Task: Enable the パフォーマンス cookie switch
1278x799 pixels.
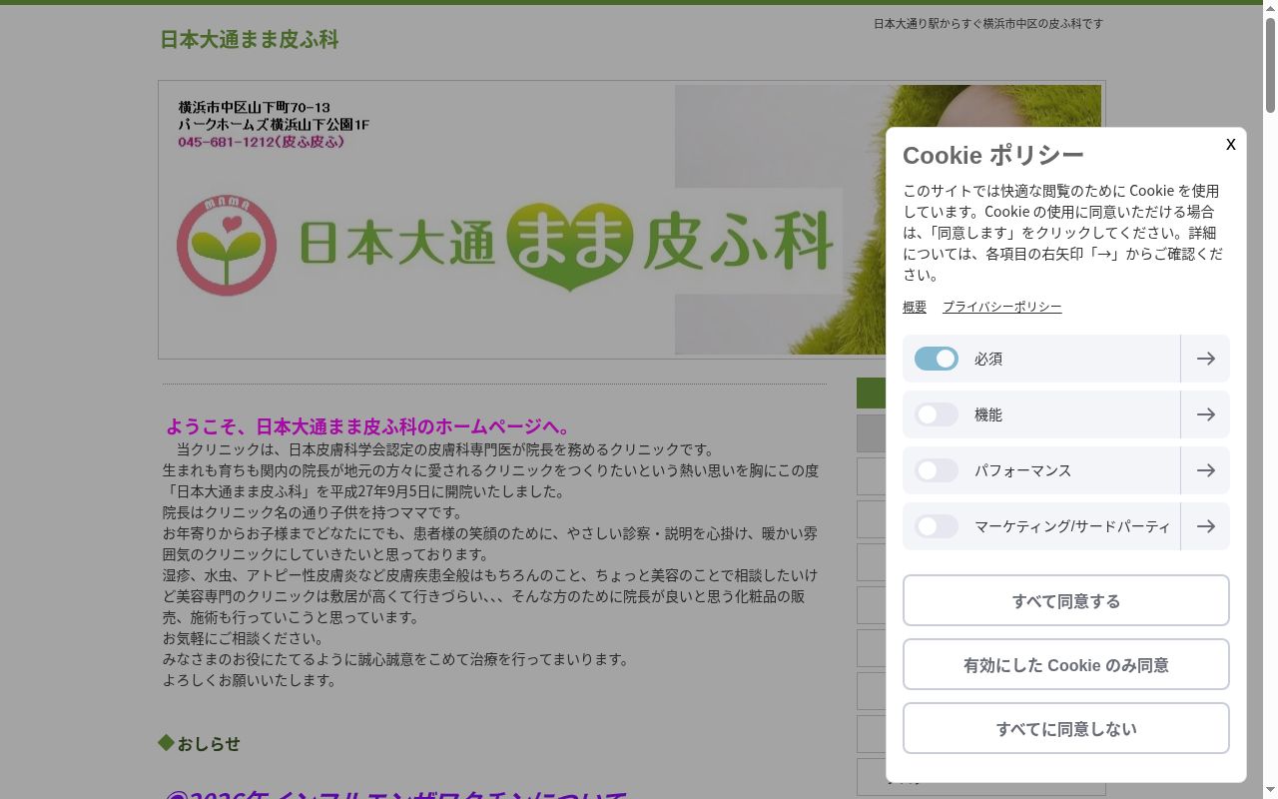Action: click(x=937, y=470)
